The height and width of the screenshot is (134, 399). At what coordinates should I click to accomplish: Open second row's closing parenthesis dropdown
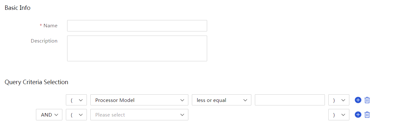(x=339, y=115)
